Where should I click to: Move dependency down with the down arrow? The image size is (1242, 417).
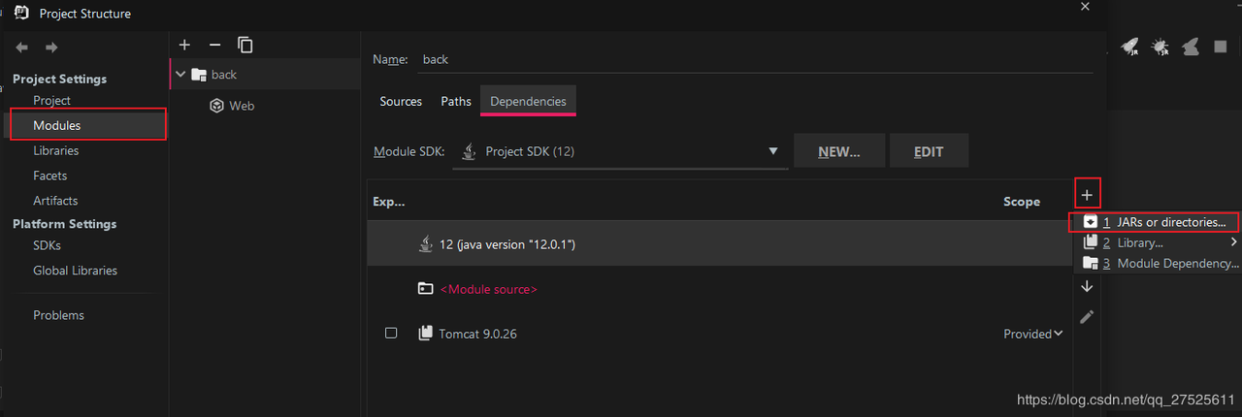coord(1087,286)
